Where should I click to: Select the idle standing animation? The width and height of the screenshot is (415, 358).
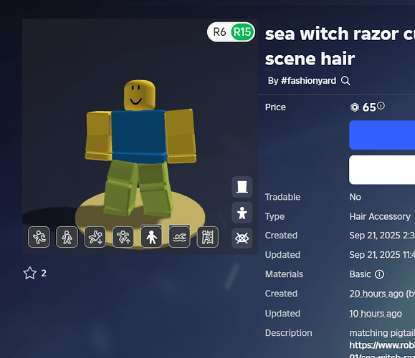[151, 237]
